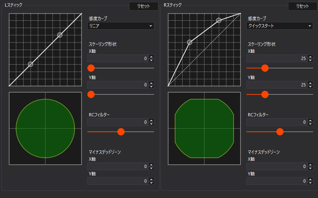Viewport: 318px width, 198px height.
Task: Reset the Rスティック settings with リセット
Action: tap(303, 6)
